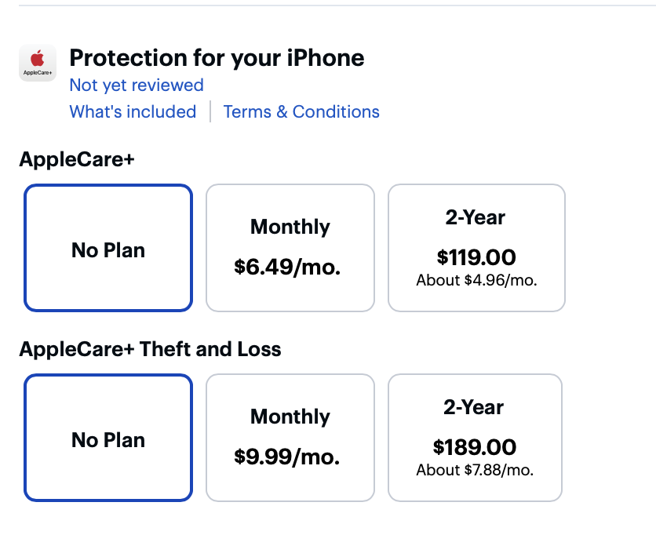The width and height of the screenshot is (656, 535).
Task: Select No Plan under AppleCare+
Action: tap(108, 248)
